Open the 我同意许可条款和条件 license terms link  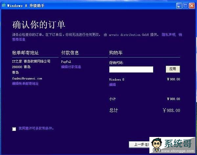pyautogui.click(x=36, y=128)
